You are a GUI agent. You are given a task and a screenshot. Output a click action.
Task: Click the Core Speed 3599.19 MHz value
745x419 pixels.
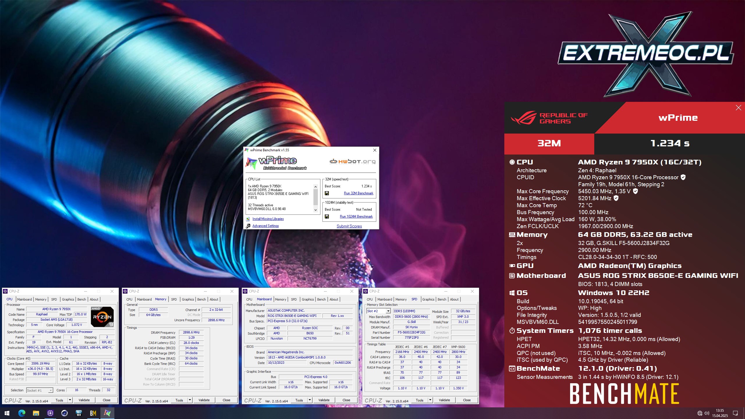[x=40, y=363]
